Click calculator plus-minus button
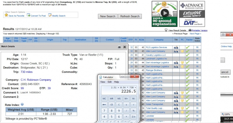Image resolution: width=233 pixels, height=123 pixels. click(126, 105)
